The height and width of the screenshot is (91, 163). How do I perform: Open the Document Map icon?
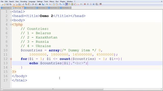72,4
